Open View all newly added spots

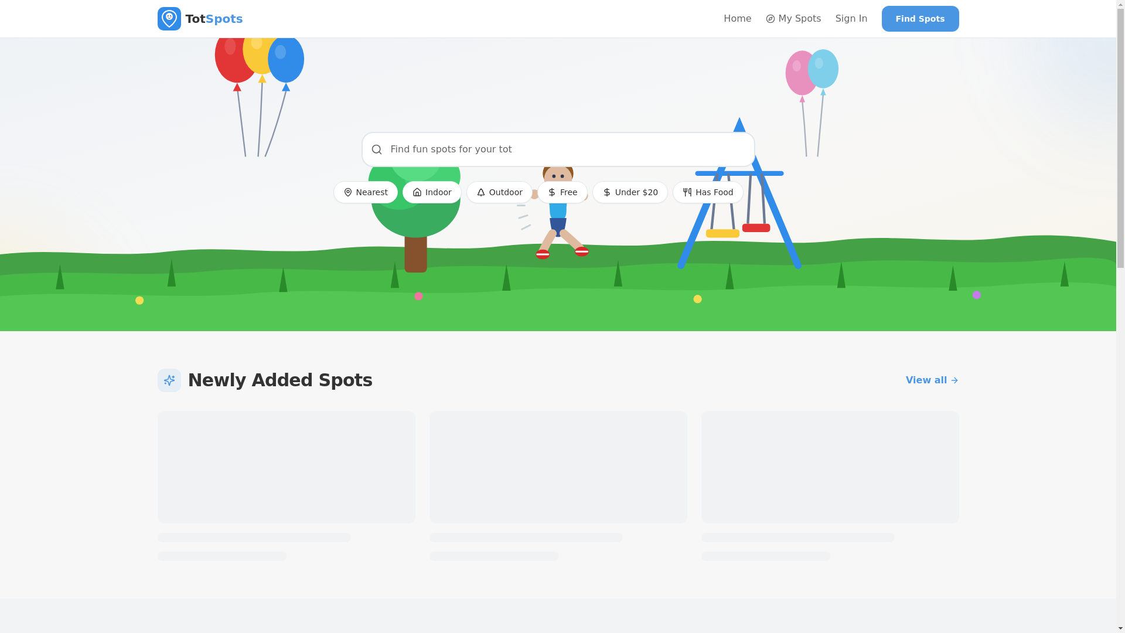(x=932, y=380)
